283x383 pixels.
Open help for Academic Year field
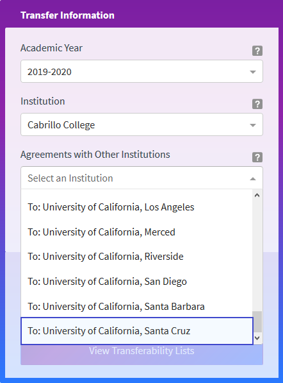pyautogui.click(x=257, y=51)
